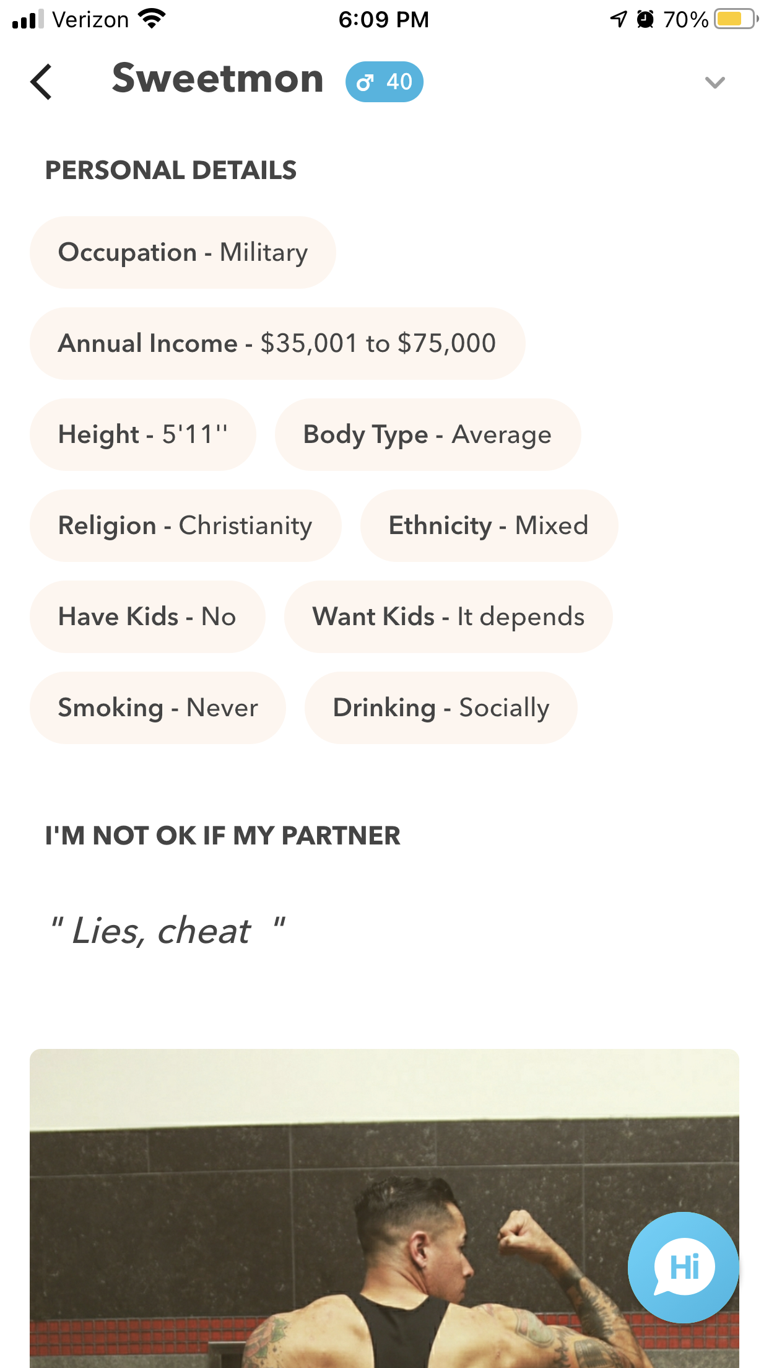Tap the battery indicator icon
769x1368 pixels.
point(736,19)
